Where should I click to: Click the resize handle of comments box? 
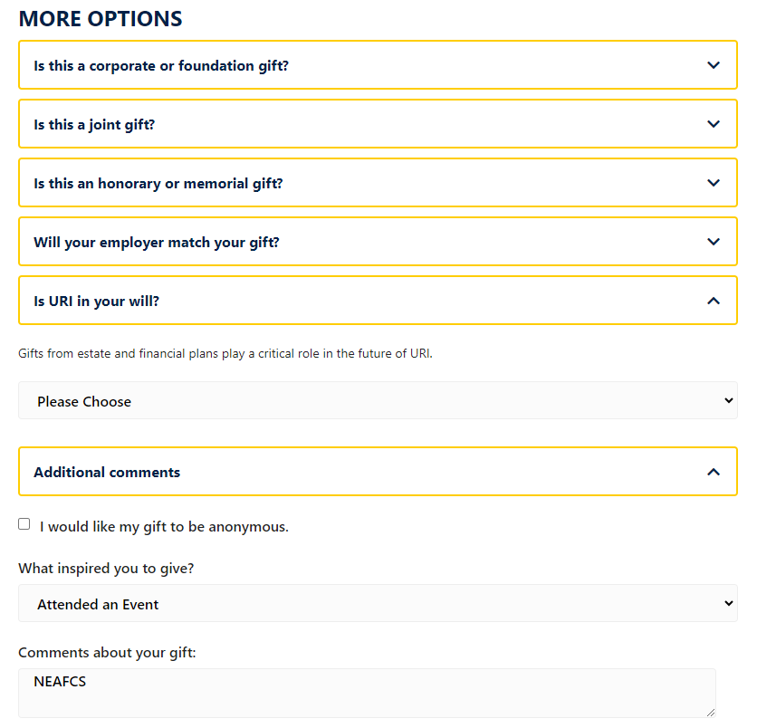point(711,713)
